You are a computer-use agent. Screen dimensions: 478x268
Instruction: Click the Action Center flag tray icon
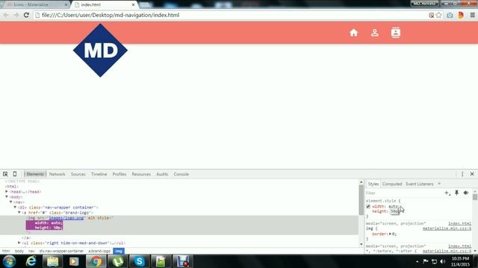coord(426,261)
